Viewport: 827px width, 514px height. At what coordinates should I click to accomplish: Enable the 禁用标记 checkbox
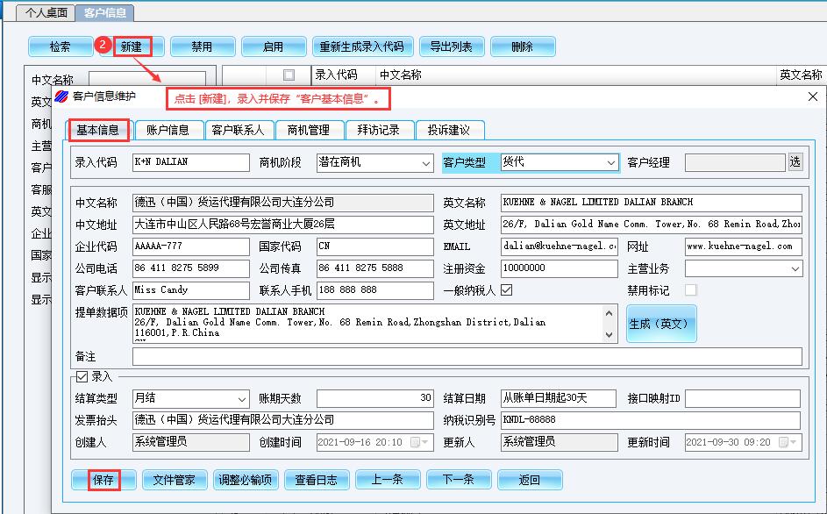click(x=691, y=289)
